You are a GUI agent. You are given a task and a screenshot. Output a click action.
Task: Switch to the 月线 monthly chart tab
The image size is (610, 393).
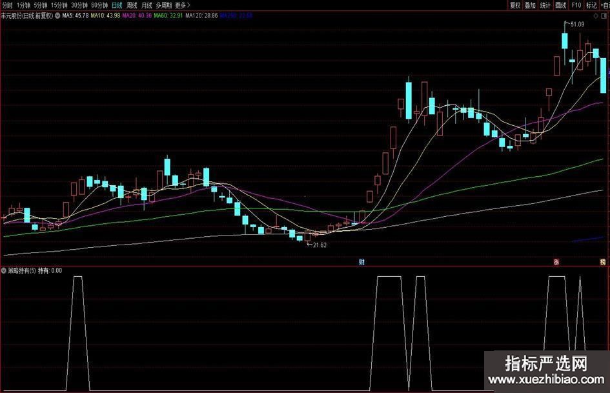(147, 5)
